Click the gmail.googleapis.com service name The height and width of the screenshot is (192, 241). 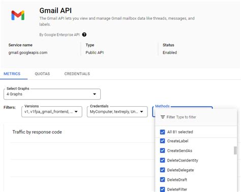[x=28, y=53]
